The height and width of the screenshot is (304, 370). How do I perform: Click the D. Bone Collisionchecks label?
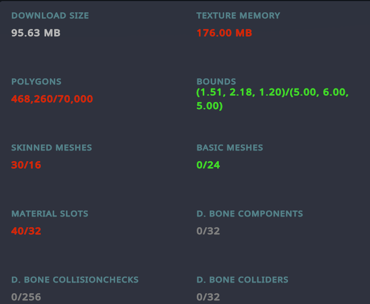point(75,279)
